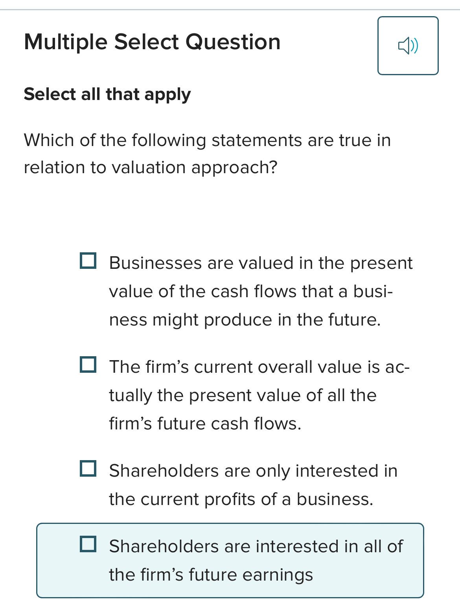Viewport: 460px width, 616px height.
Task: Click the audio control in the top right corner
Action: [408, 45]
